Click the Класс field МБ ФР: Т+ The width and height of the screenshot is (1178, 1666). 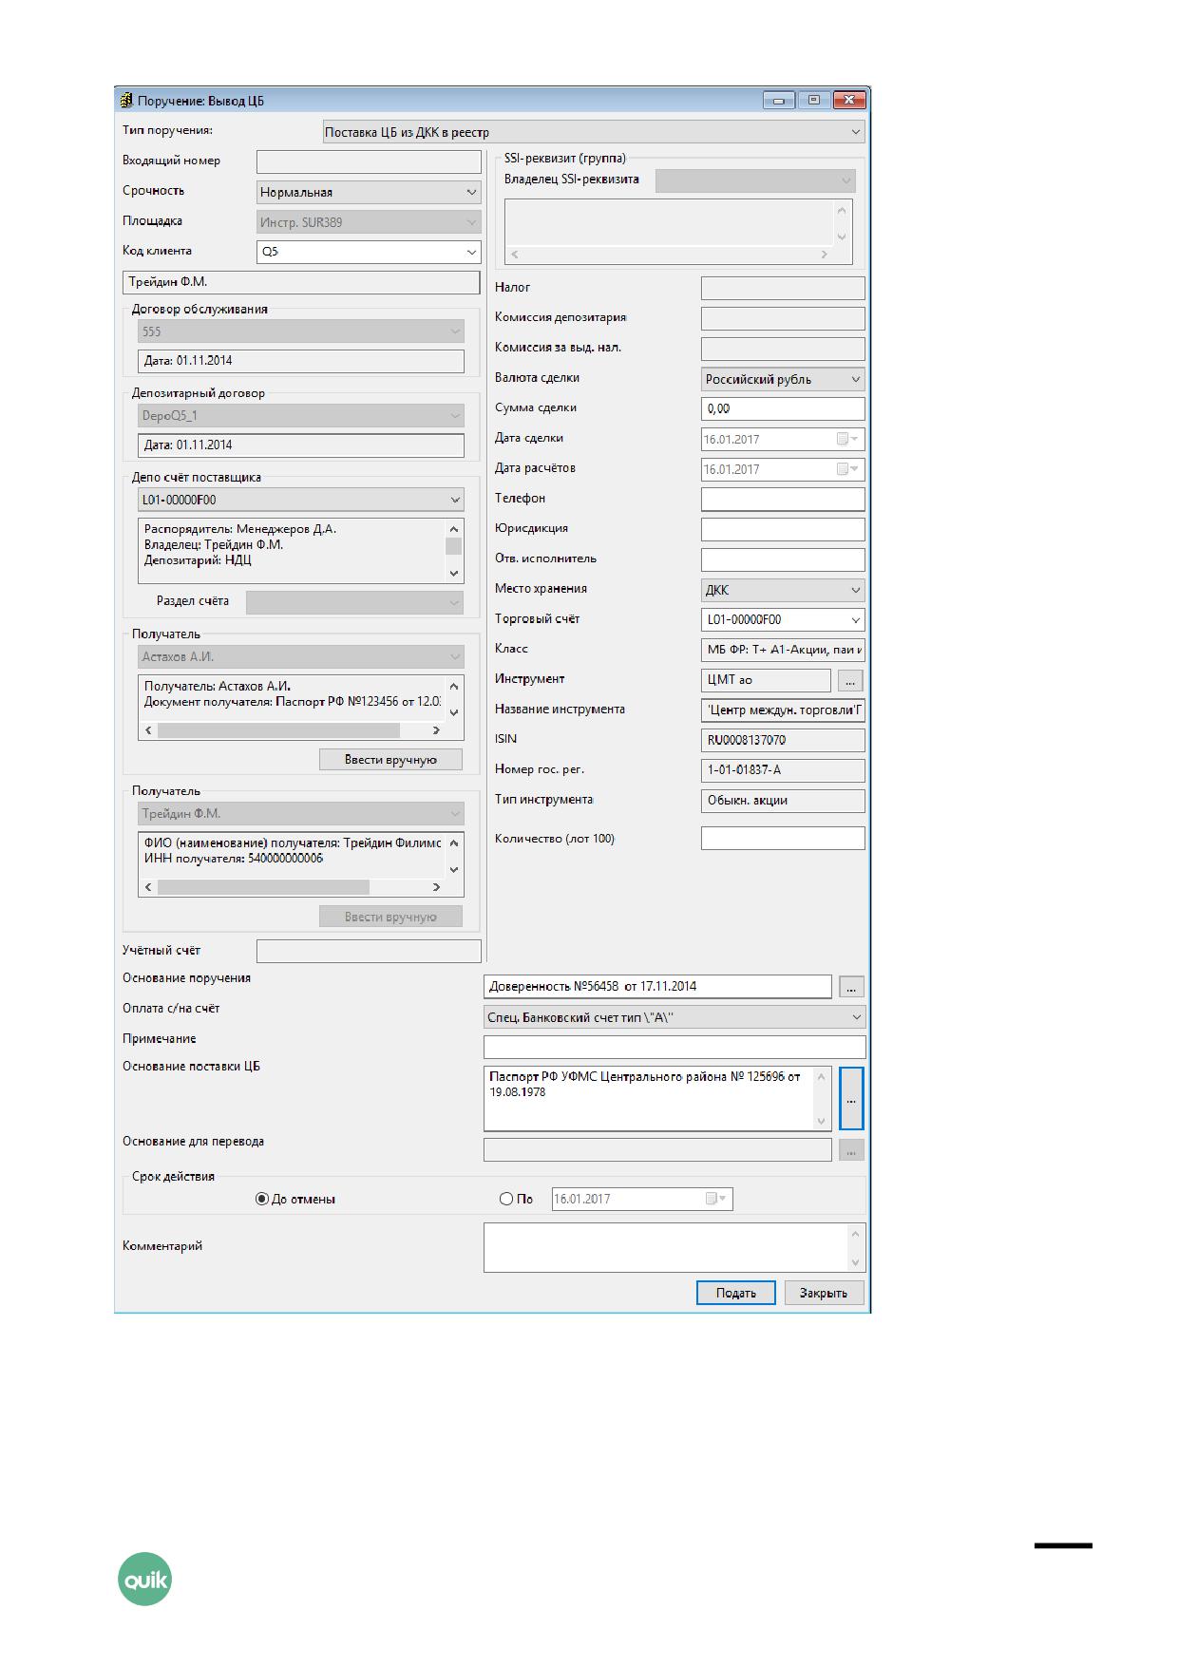tap(783, 650)
